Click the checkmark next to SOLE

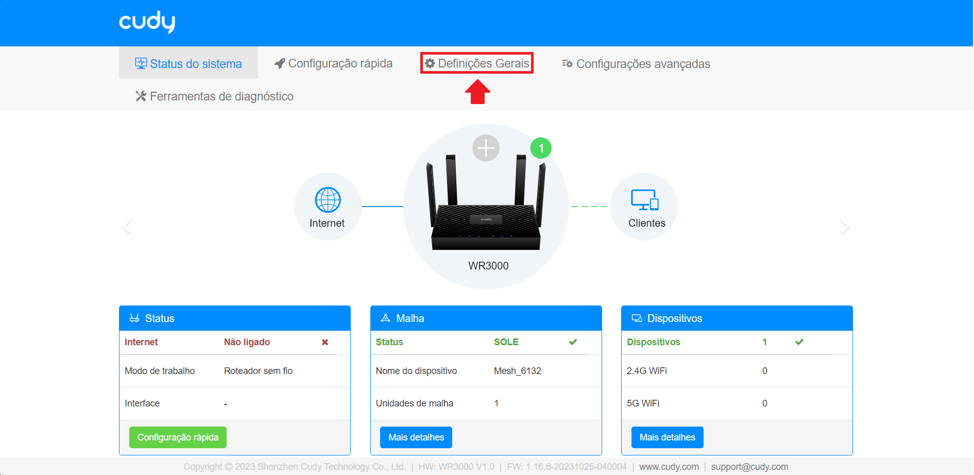pyautogui.click(x=573, y=342)
